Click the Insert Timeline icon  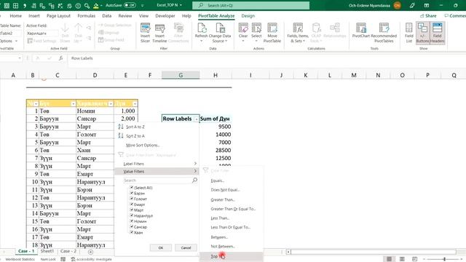tap(159, 28)
